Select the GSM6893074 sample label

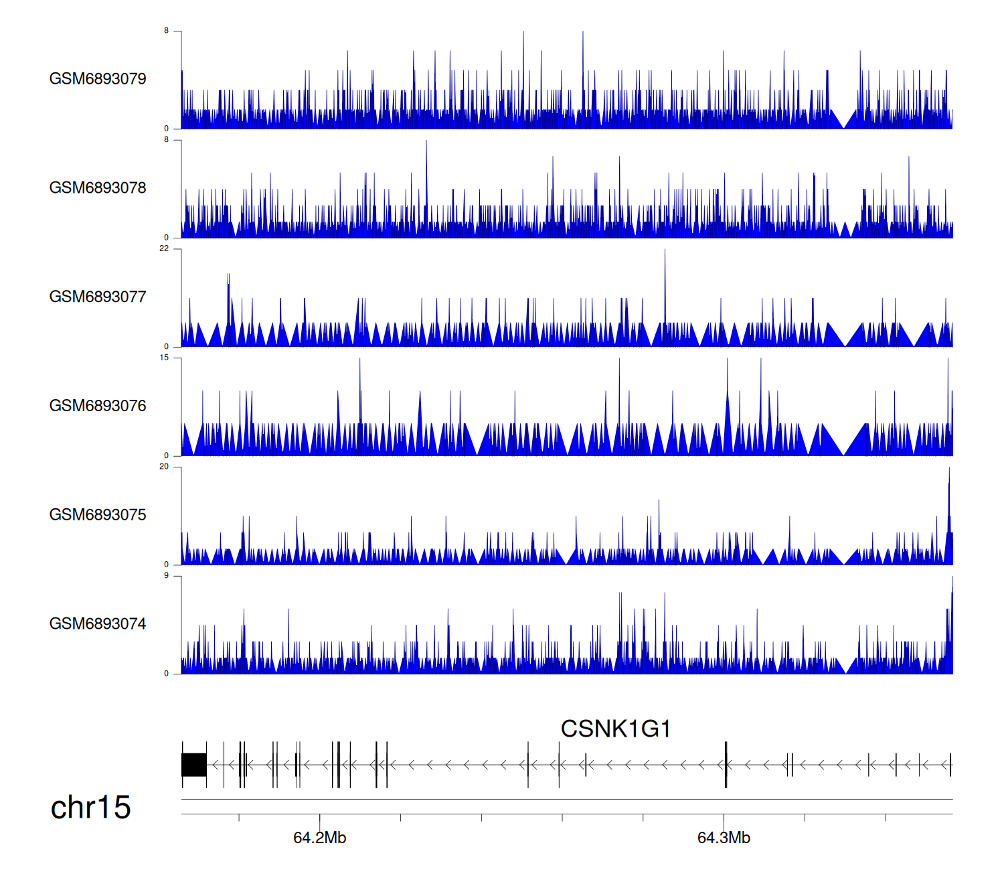[98, 624]
